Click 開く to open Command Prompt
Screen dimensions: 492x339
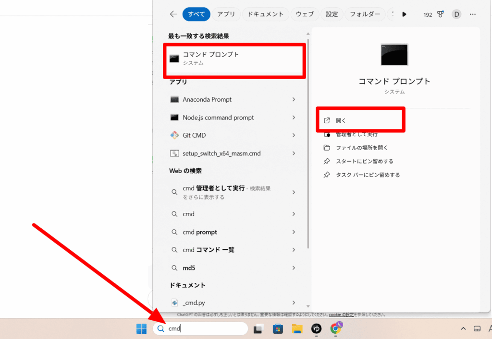[341, 120]
